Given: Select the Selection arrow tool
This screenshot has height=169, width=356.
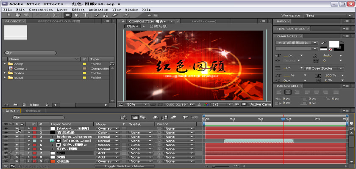Looking at the screenshot, I should pos(9,15).
